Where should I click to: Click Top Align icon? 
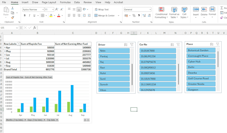[x=69, y=9]
